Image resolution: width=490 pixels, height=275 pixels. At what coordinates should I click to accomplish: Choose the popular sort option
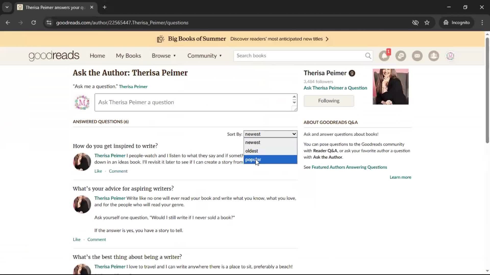coord(270,160)
